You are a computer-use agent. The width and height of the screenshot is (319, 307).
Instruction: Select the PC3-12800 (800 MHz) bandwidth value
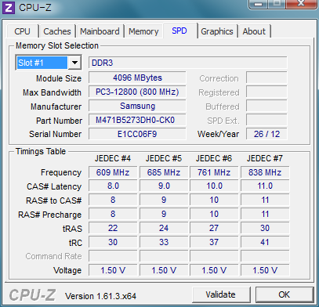tap(137, 92)
